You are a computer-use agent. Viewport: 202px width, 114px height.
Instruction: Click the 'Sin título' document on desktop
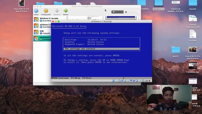(193, 35)
